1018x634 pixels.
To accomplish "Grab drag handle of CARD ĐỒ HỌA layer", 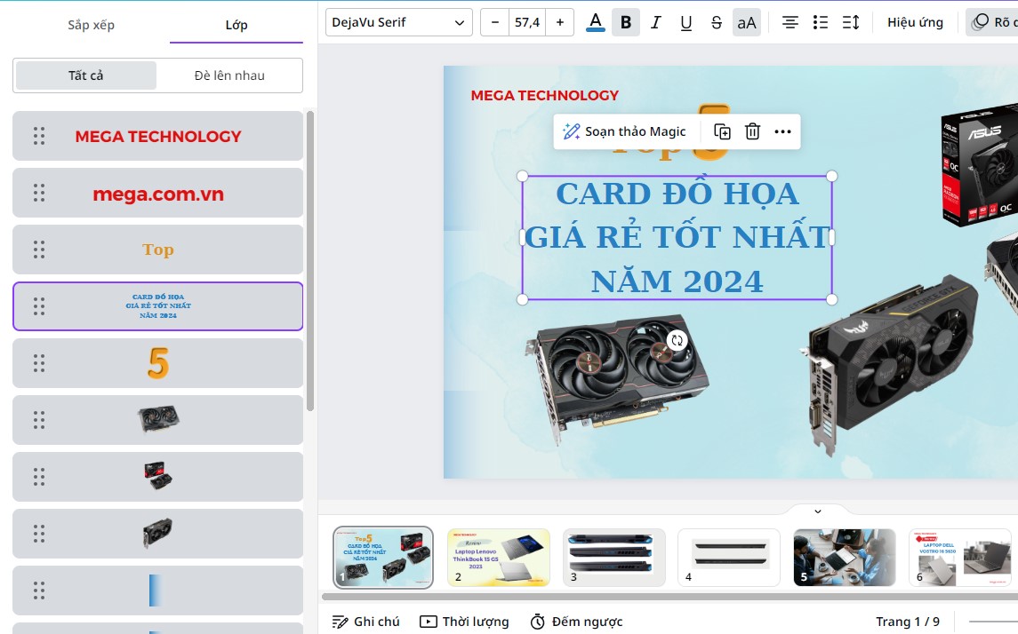I will tap(39, 306).
